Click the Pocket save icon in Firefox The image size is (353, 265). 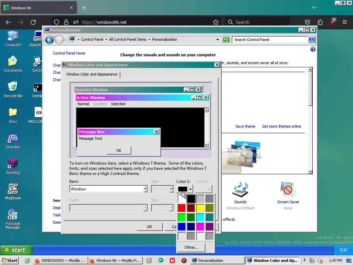point(307,22)
